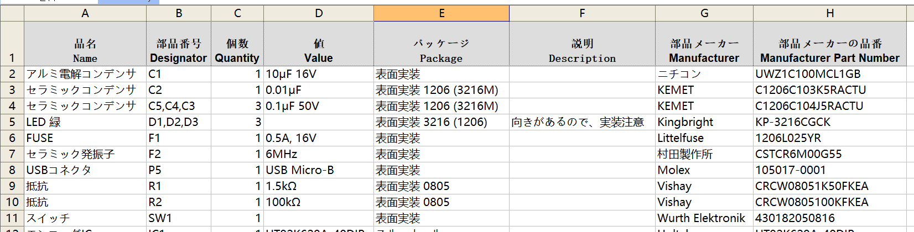
Task: Click the Value header cell
Action: pos(319,44)
